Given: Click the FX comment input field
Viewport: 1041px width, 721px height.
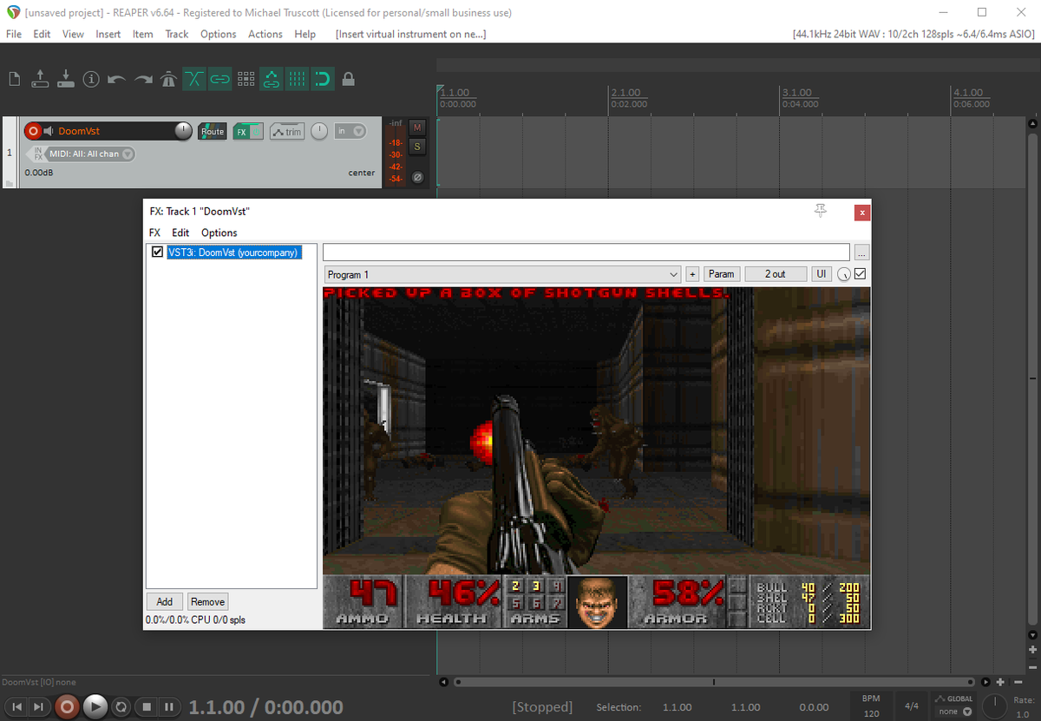Looking at the screenshot, I should pos(586,252).
